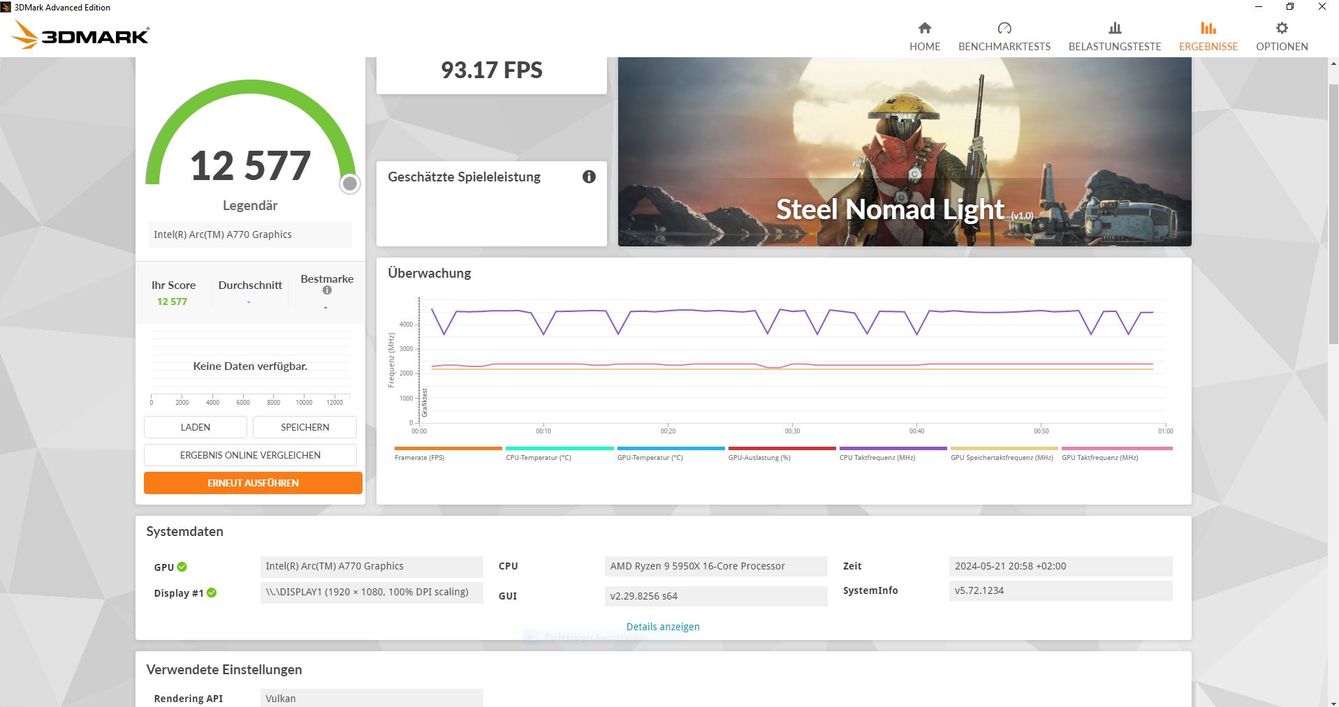Click the Legendär rating label

pyautogui.click(x=250, y=206)
